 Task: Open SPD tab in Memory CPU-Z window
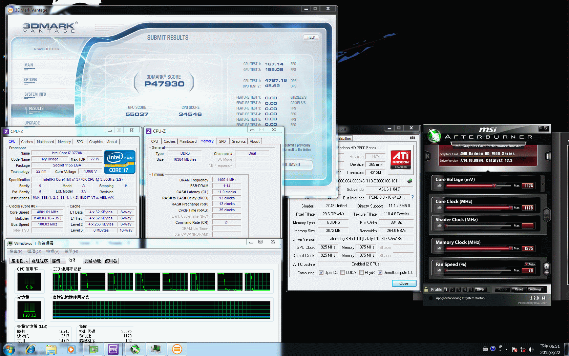pos(222,141)
